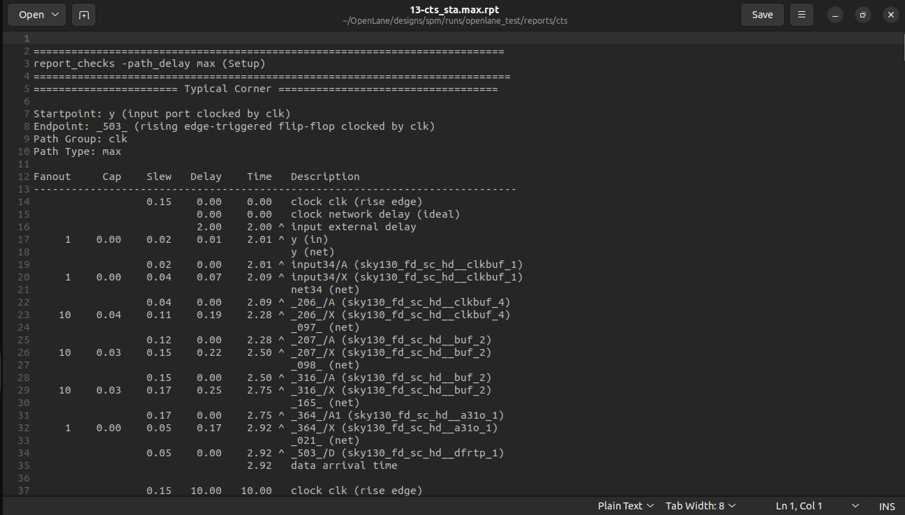Open the hamburger main menu

click(x=801, y=14)
